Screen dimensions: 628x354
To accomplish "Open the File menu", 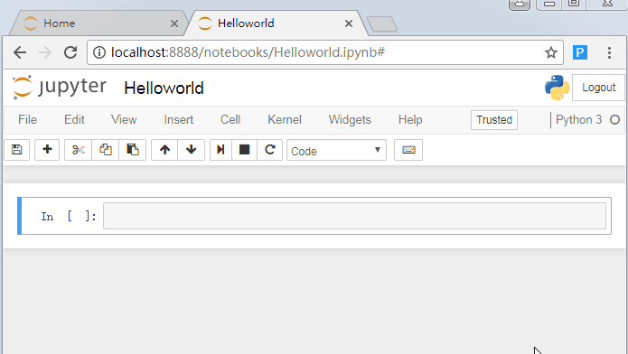I will [x=27, y=120].
